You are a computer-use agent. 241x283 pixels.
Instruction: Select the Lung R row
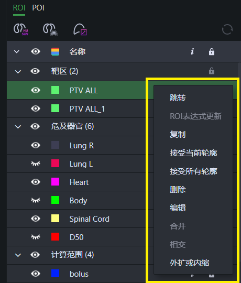(x=76, y=145)
